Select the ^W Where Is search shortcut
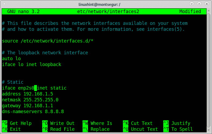212x134 pixels. pos(97,123)
